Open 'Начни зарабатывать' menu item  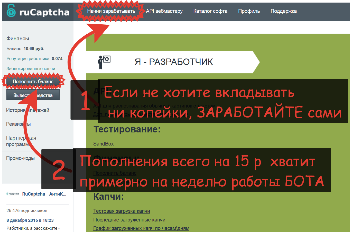111,11
